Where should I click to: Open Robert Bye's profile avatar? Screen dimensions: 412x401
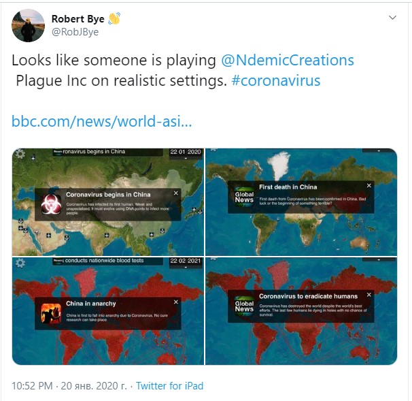click(28, 25)
